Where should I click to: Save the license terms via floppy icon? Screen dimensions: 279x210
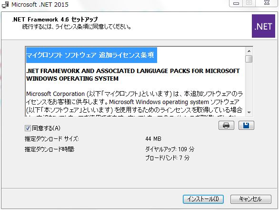tap(246, 126)
